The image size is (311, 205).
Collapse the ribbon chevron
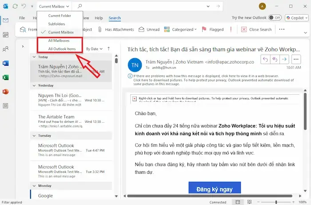tap(306, 33)
